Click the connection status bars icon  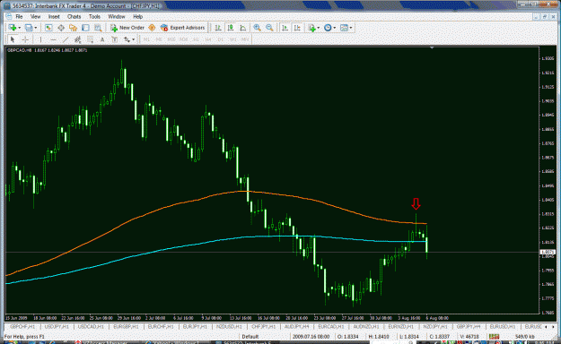click(494, 337)
